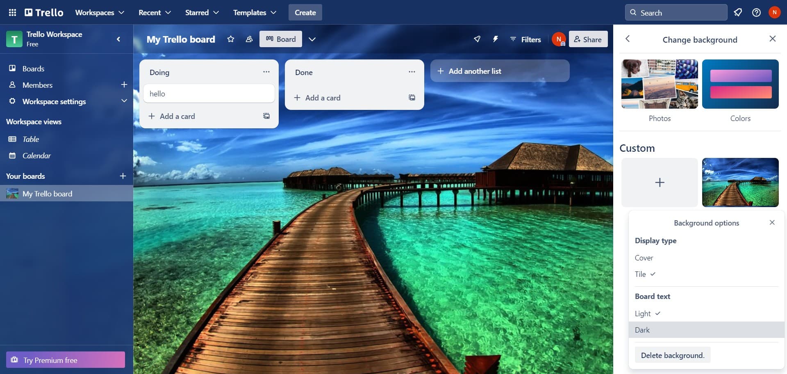
Task: Expand the Workspace settings section
Action: (124, 101)
